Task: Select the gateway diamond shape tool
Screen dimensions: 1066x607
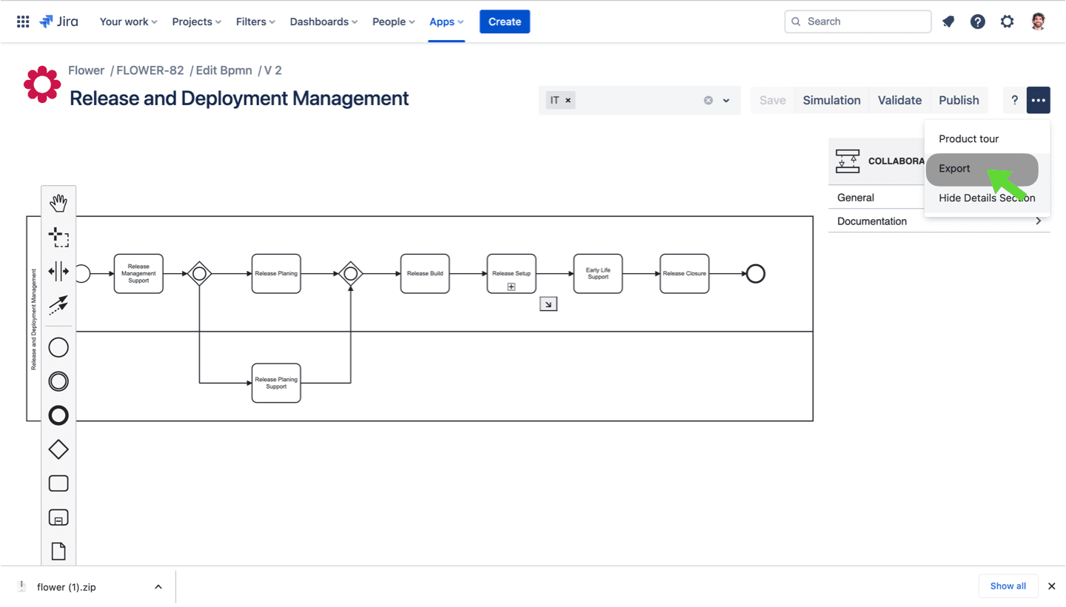Action: click(x=58, y=449)
